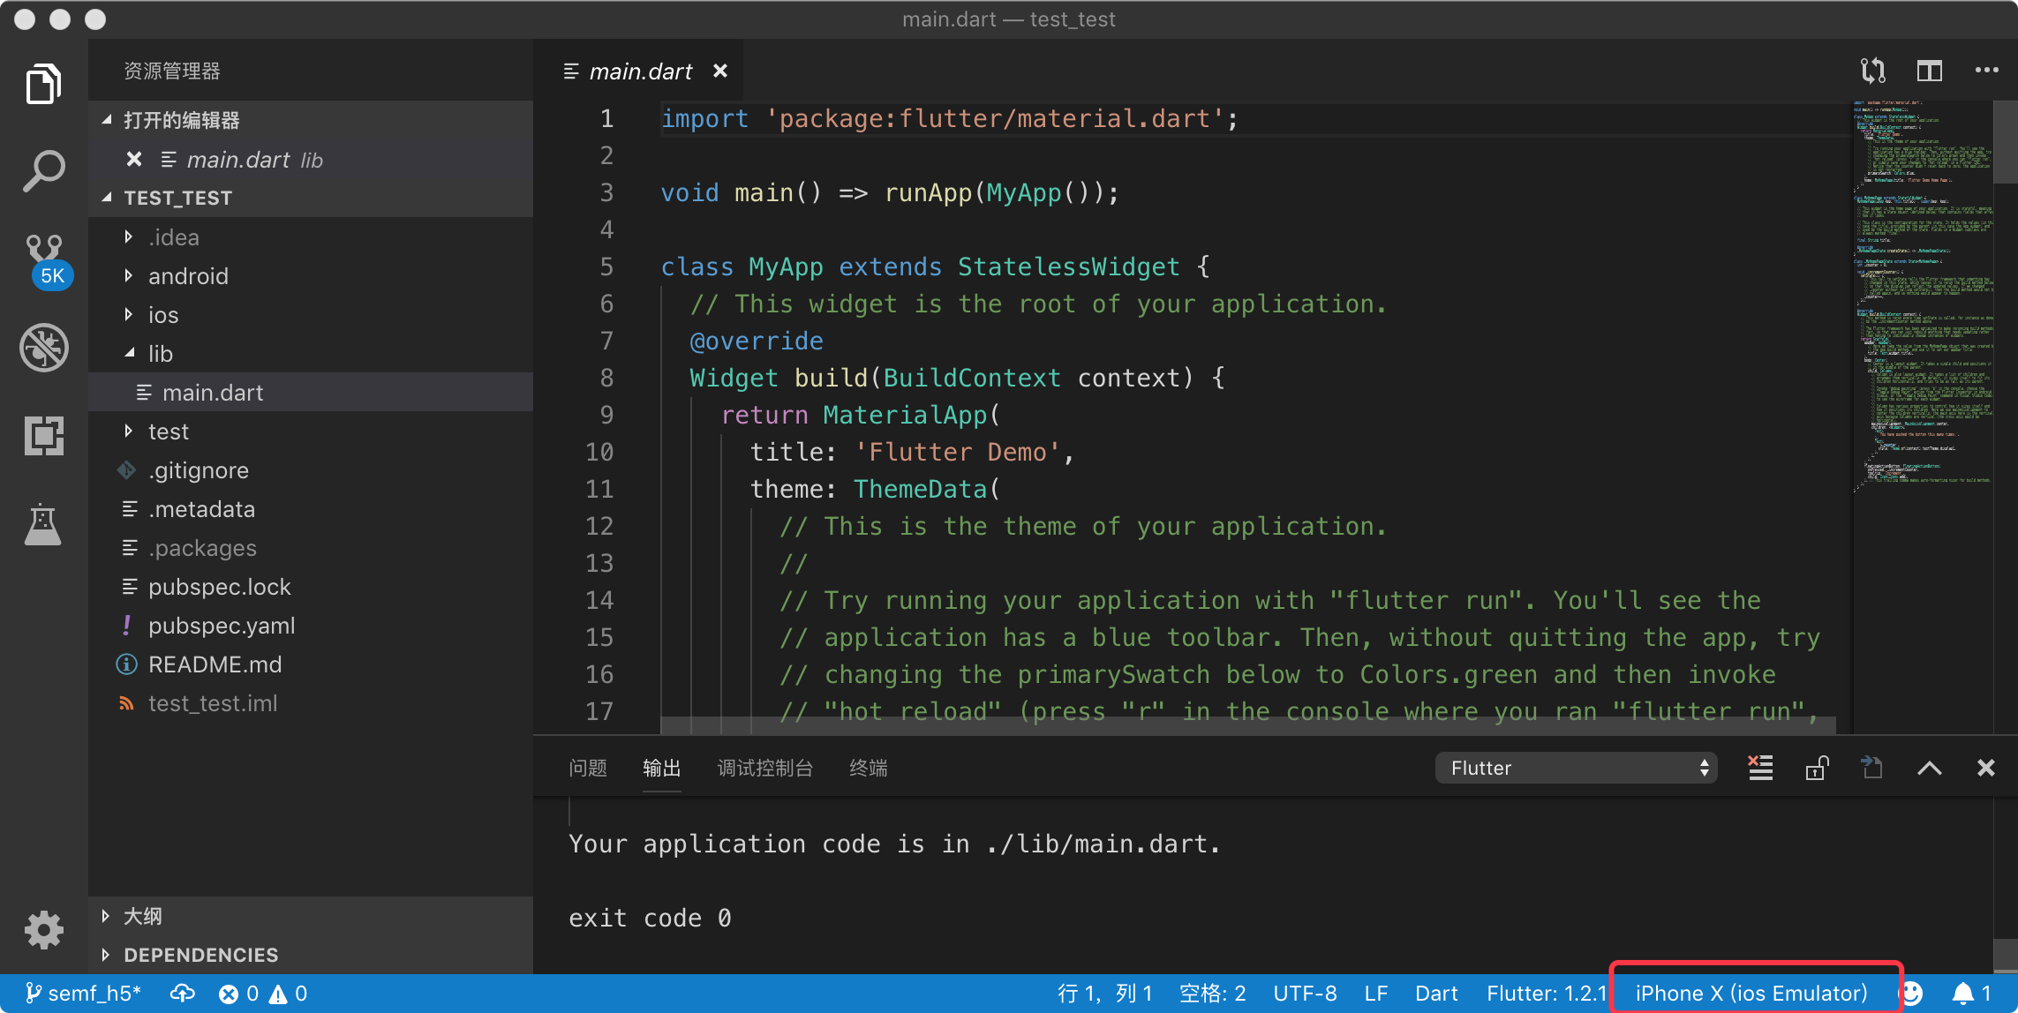Switch to the 调试控制台 tab
The height and width of the screenshot is (1013, 2018).
tap(764, 768)
